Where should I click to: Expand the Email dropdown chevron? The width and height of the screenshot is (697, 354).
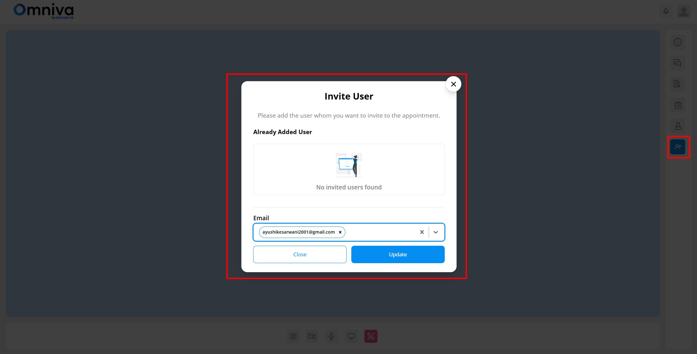435,232
